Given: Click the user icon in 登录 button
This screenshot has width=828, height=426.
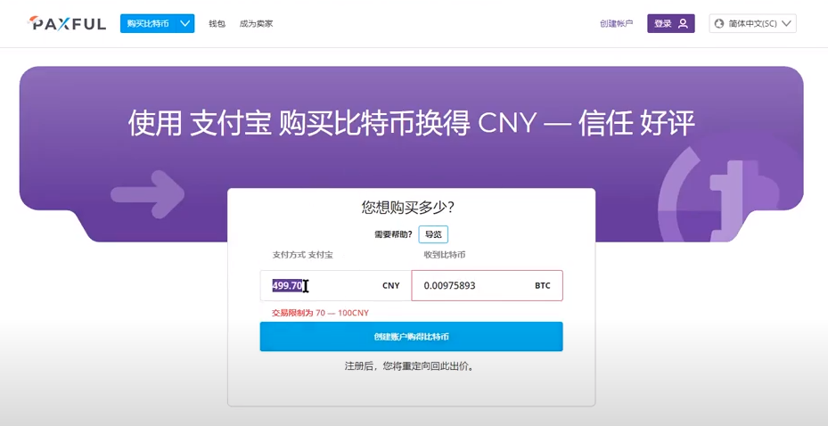Looking at the screenshot, I should click(x=684, y=24).
